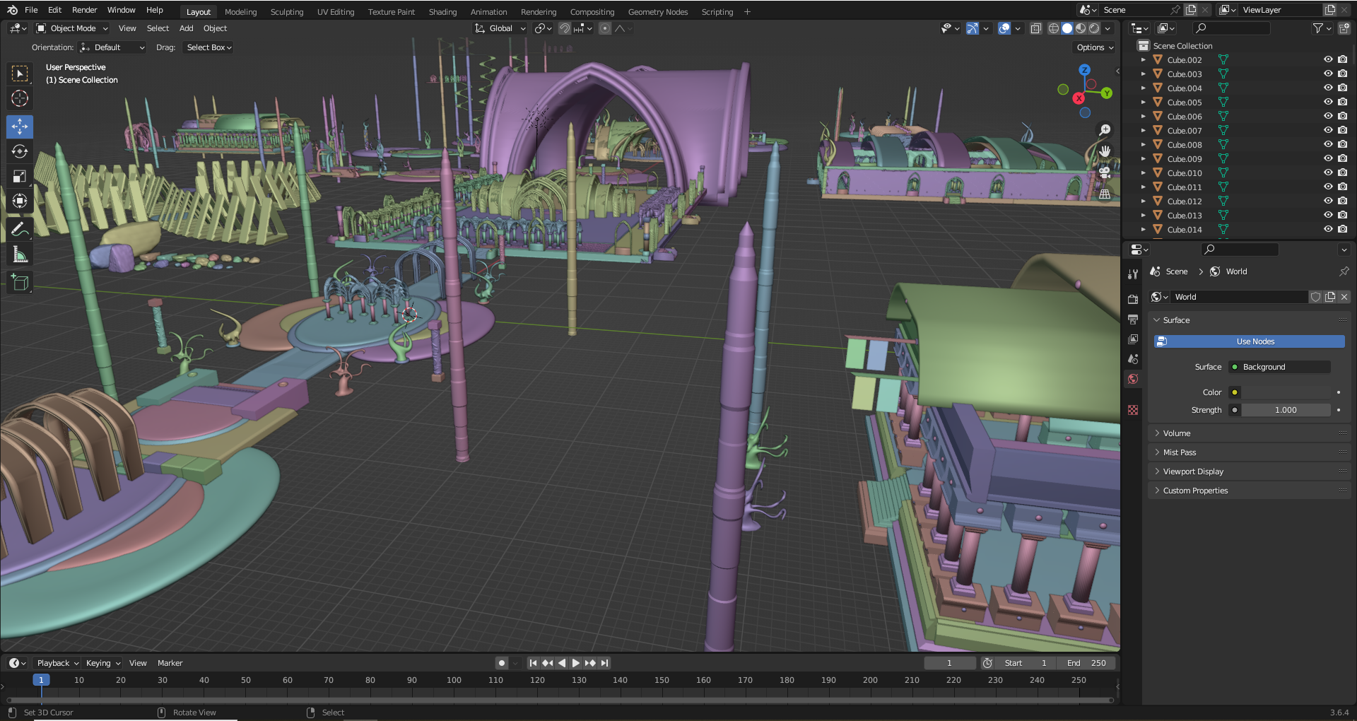Pick the Add Cube tool
This screenshot has height=721, width=1357.
pyautogui.click(x=20, y=283)
